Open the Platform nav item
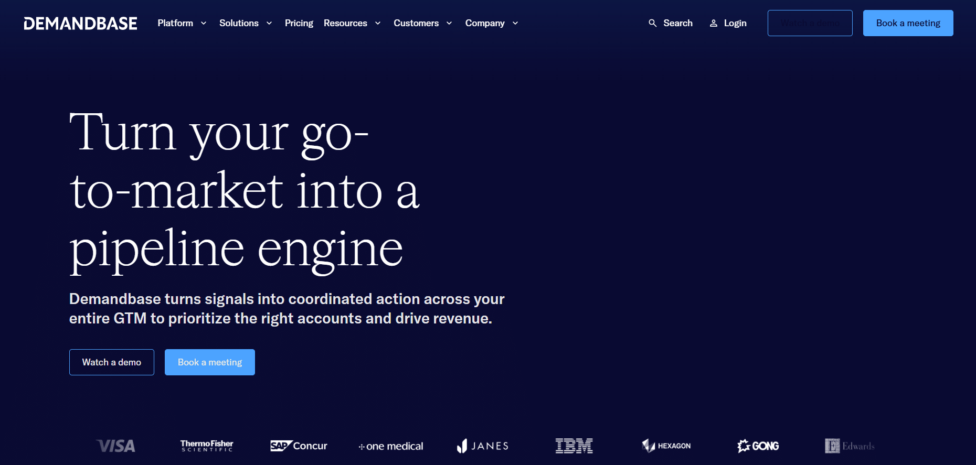The image size is (976, 465). point(175,23)
